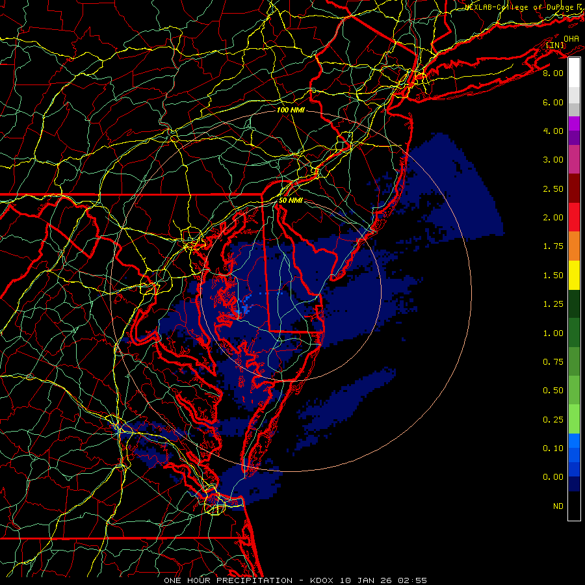
Task: Click the 2.50 legend value
Action: (x=553, y=188)
